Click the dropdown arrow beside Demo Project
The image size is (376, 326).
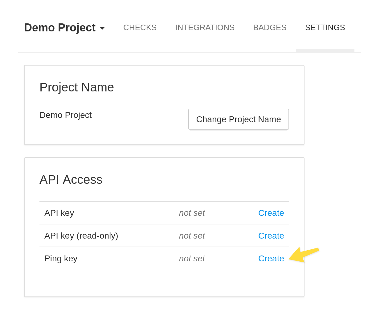103,28
